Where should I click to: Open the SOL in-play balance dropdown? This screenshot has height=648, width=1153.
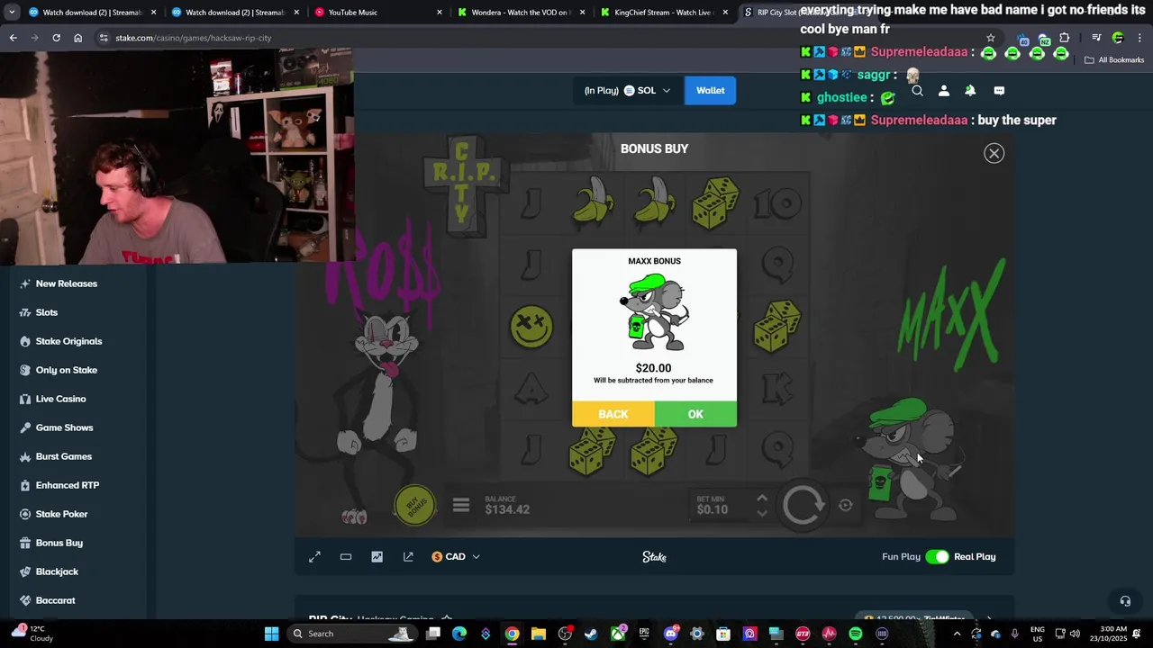point(627,90)
